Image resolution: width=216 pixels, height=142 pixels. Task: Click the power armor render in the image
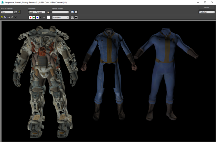[x=46, y=81]
